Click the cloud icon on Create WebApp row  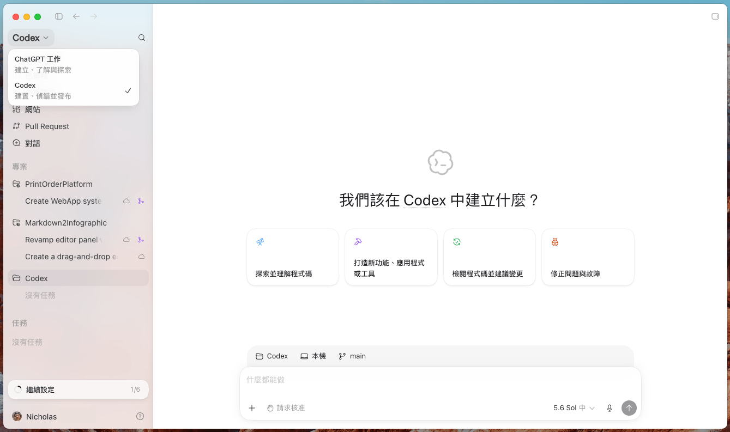tap(126, 201)
